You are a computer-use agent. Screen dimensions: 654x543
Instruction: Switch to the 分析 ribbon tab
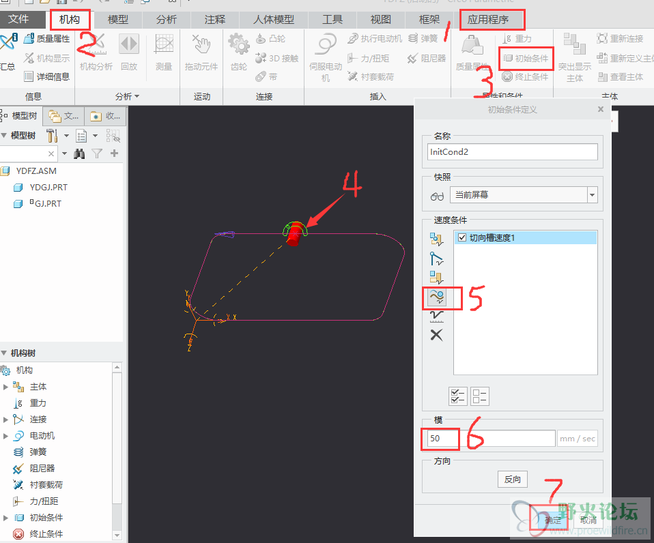(167, 19)
